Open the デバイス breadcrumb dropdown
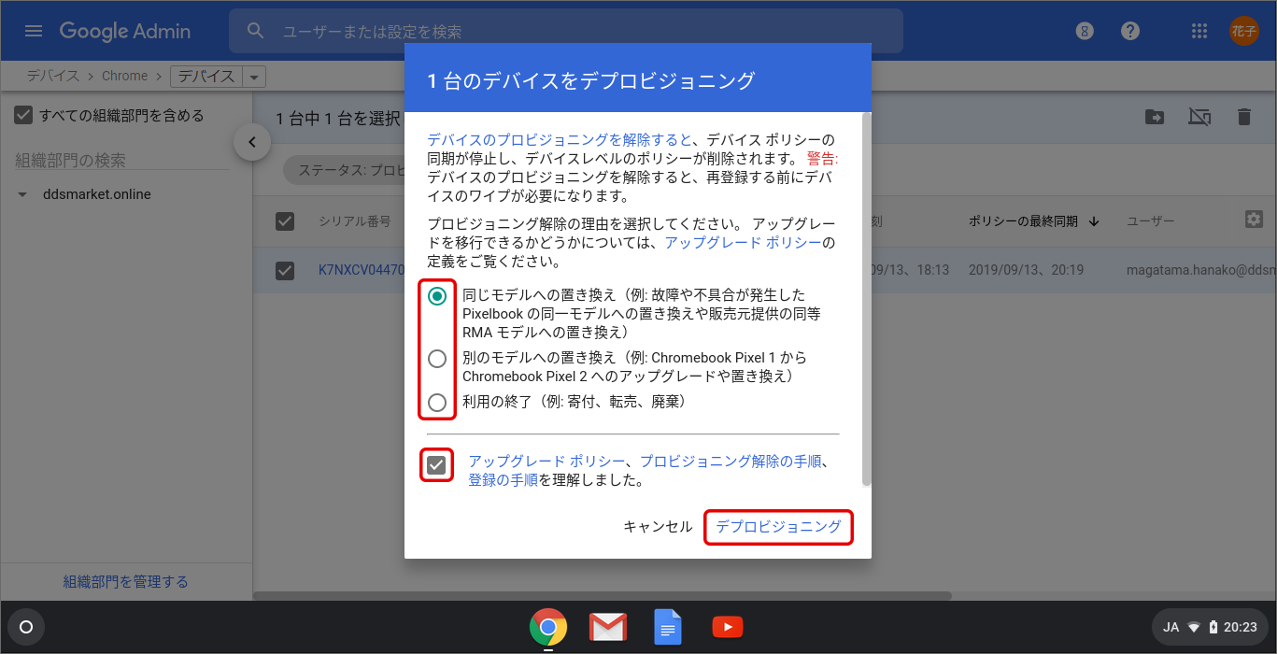 [253, 77]
